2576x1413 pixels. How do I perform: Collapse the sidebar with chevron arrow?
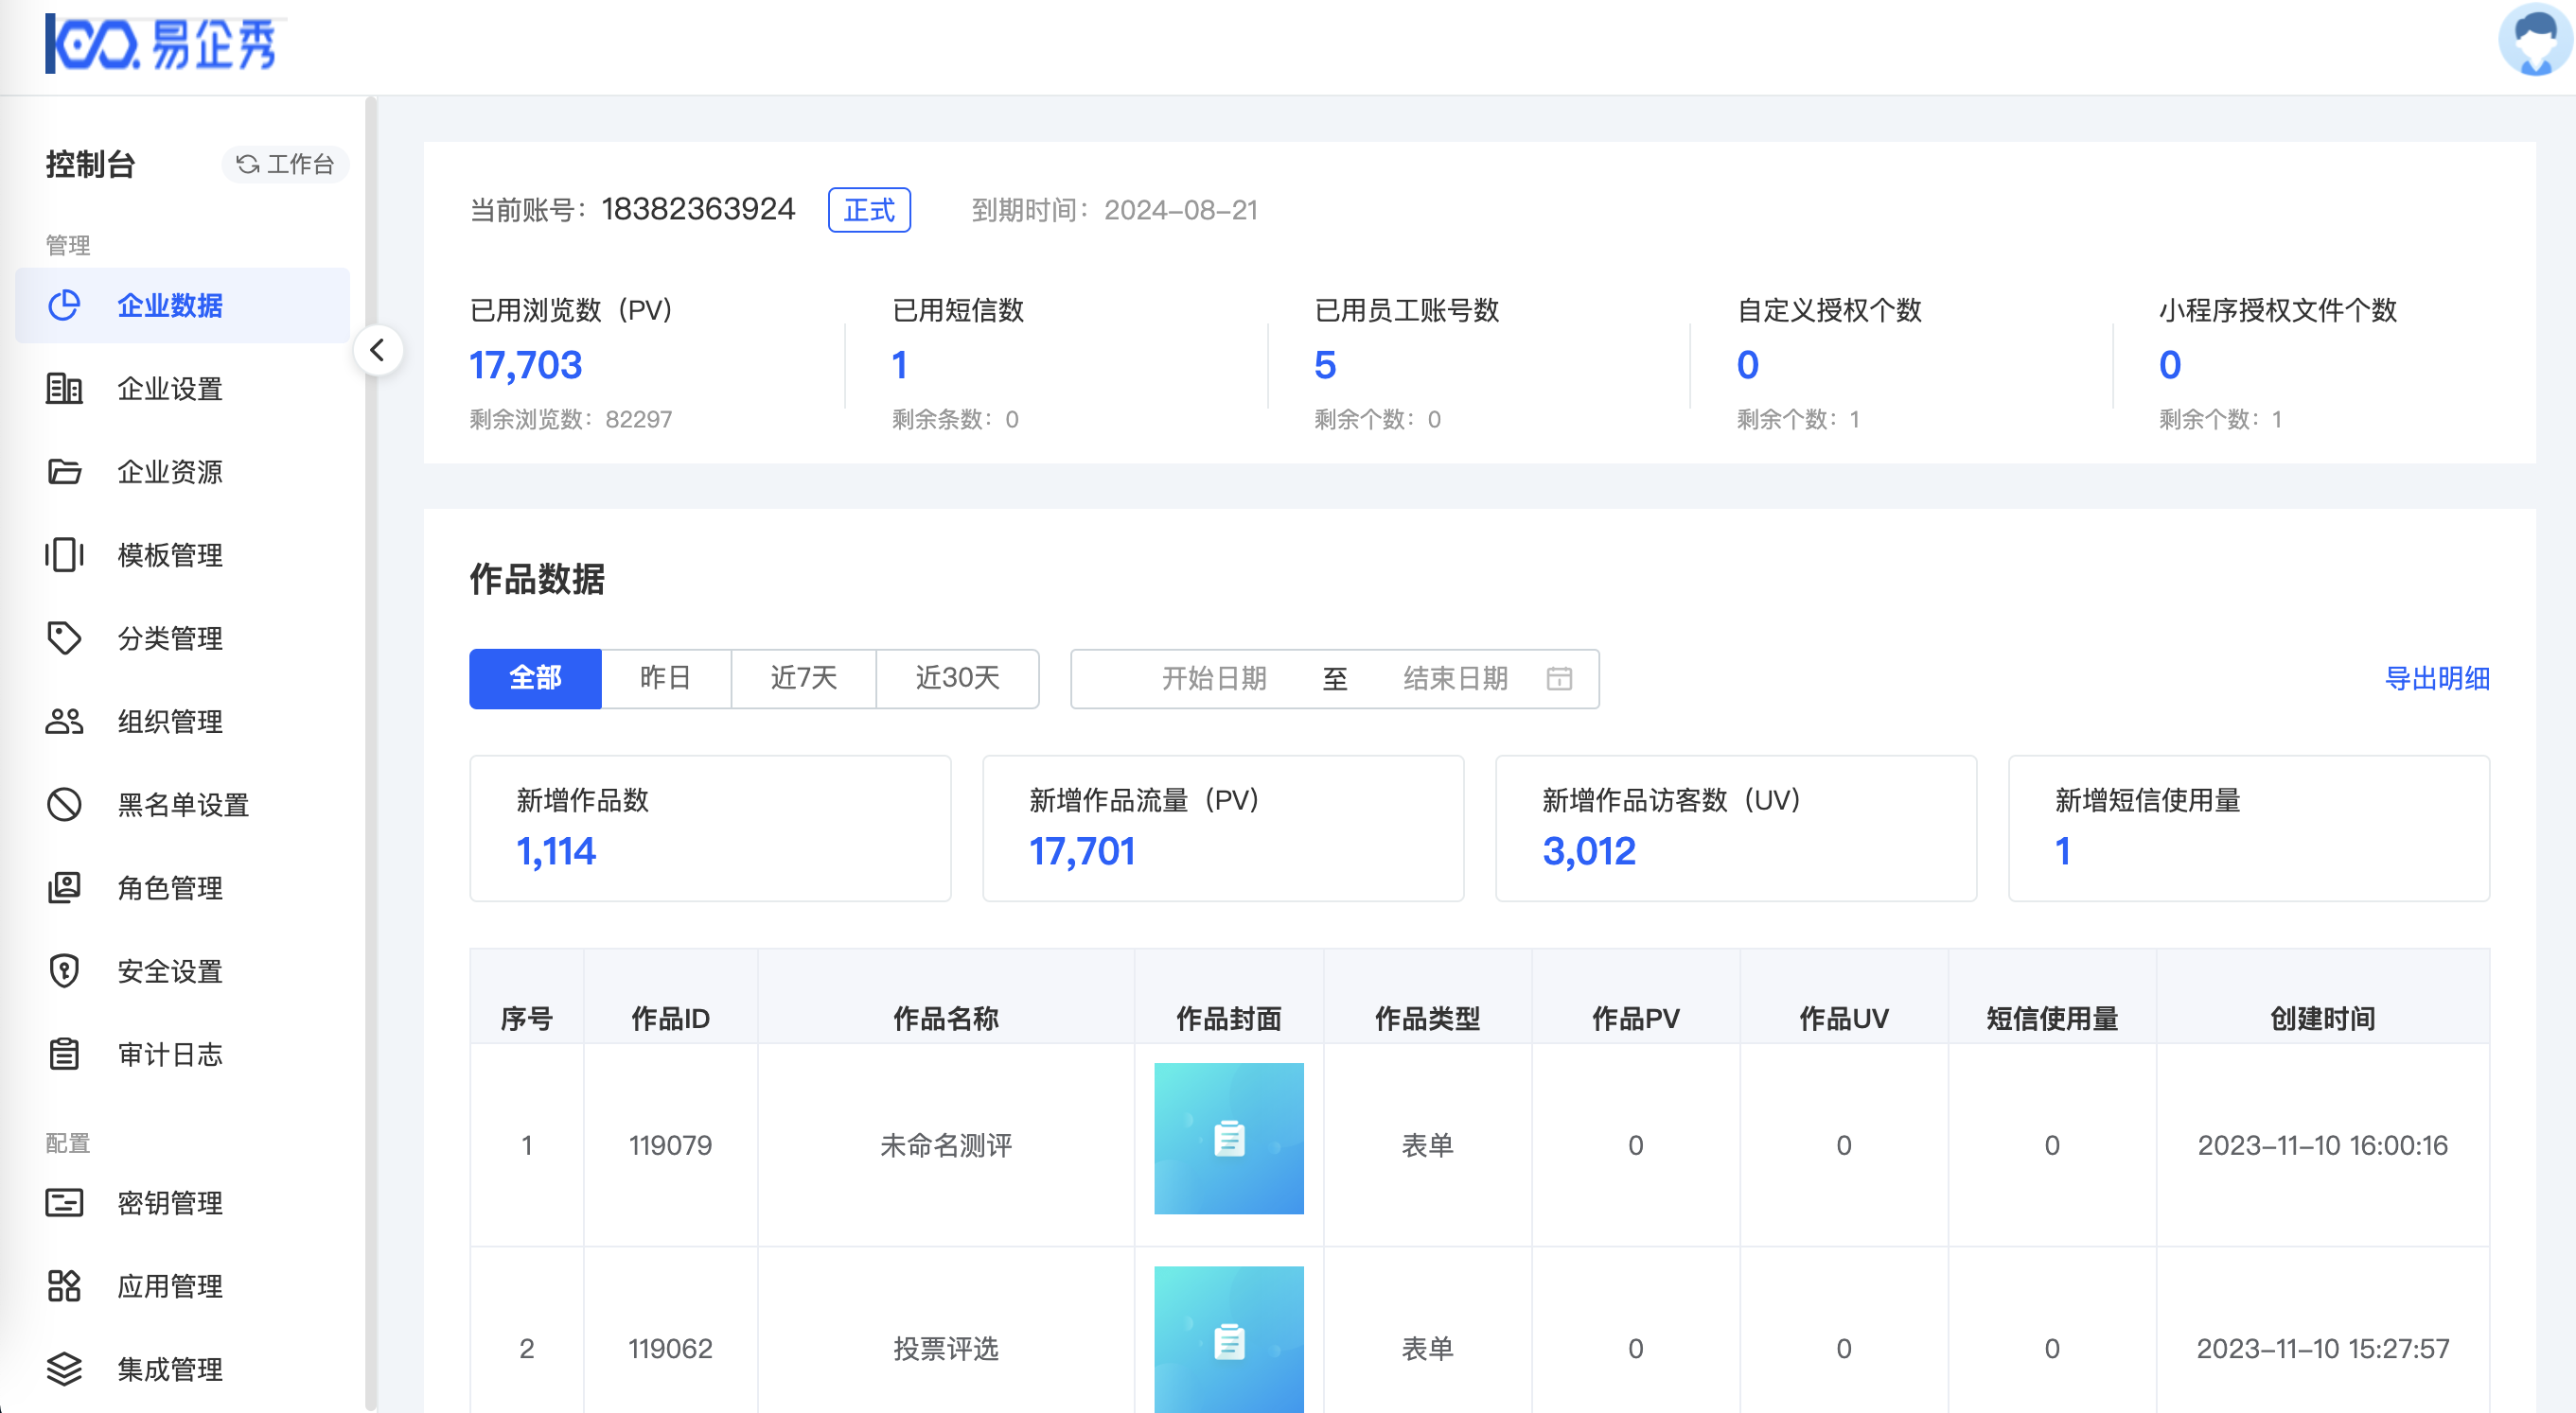[x=378, y=351]
